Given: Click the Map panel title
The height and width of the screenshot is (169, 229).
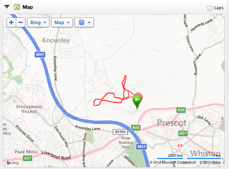Looking at the screenshot, I should point(28,7).
